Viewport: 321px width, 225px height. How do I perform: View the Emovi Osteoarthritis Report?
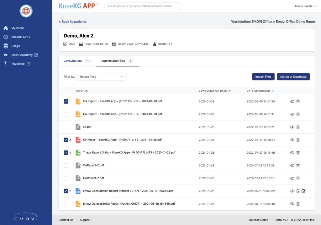[x=292, y=204]
